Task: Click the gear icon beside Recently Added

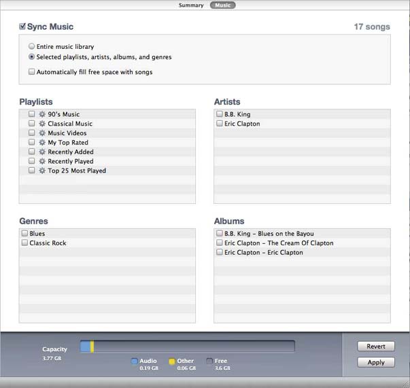Action: (42, 152)
